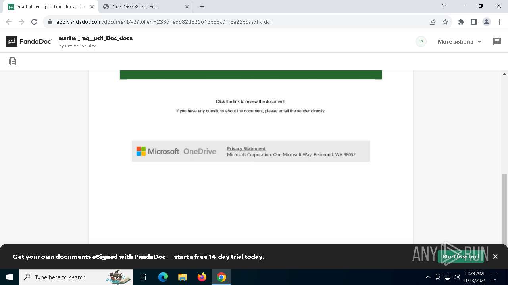Open the Chrome extensions puzzle icon
The height and width of the screenshot is (285, 508).
click(x=461, y=22)
